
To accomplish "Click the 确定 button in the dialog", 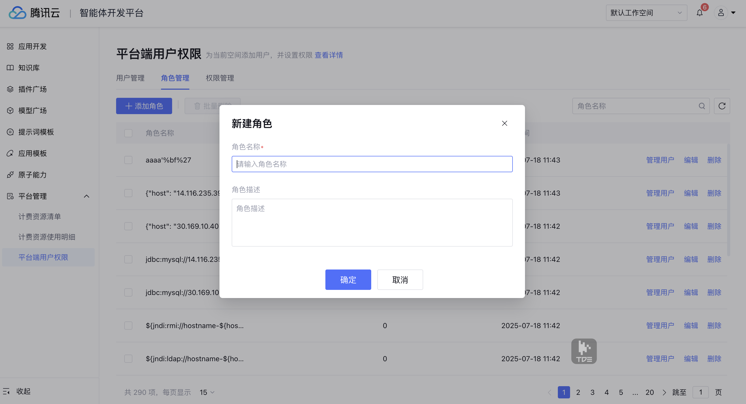I will click(348, 280).
